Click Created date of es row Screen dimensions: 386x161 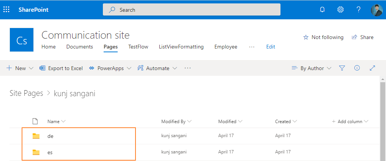(x=283, y=152)
